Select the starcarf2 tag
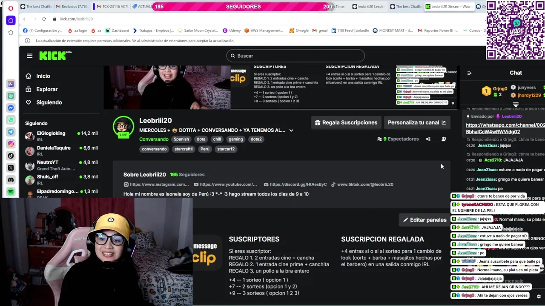 click(x=226, y=149)
